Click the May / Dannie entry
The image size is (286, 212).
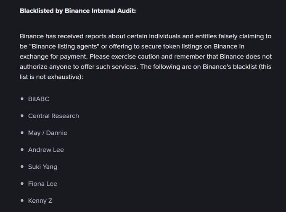[48, 133]
